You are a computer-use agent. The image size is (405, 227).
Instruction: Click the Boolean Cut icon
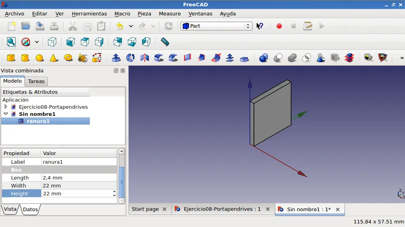click(x=278, y=58)
